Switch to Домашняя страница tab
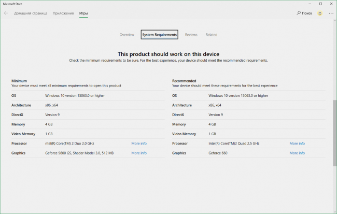This screenshot has height=214, width=337. tap(31, 13)
